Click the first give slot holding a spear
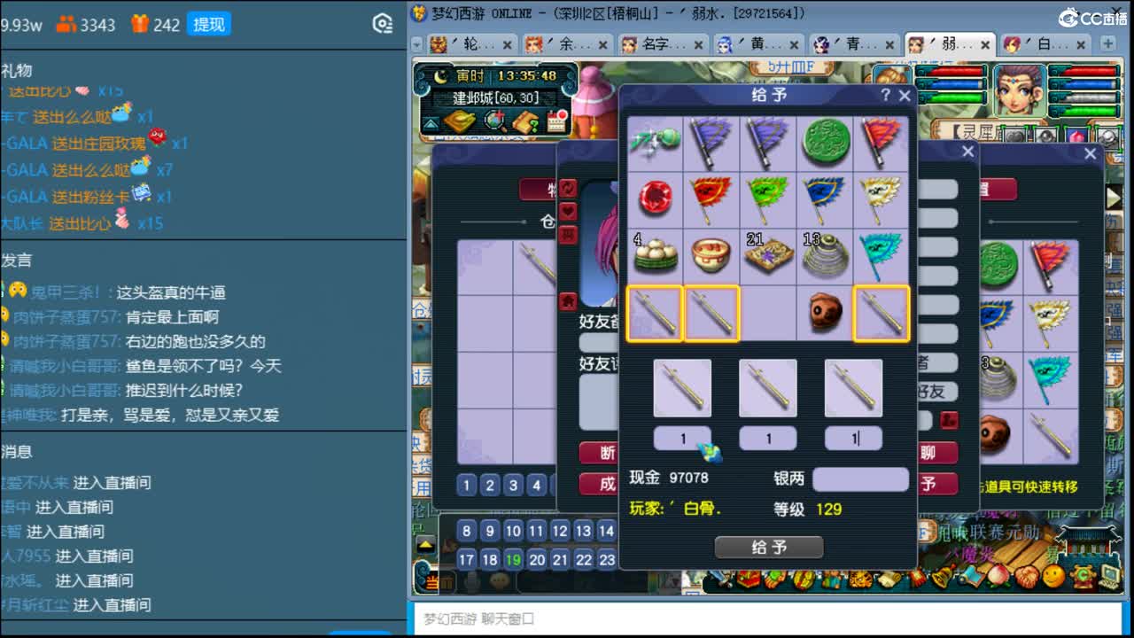1134x638 pixels. click(682, 388)
